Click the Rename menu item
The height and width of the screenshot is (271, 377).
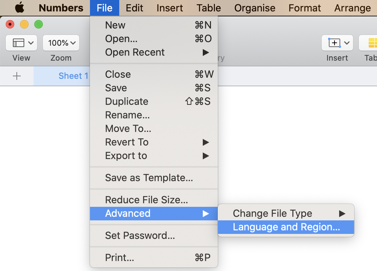tap(127, 115)
